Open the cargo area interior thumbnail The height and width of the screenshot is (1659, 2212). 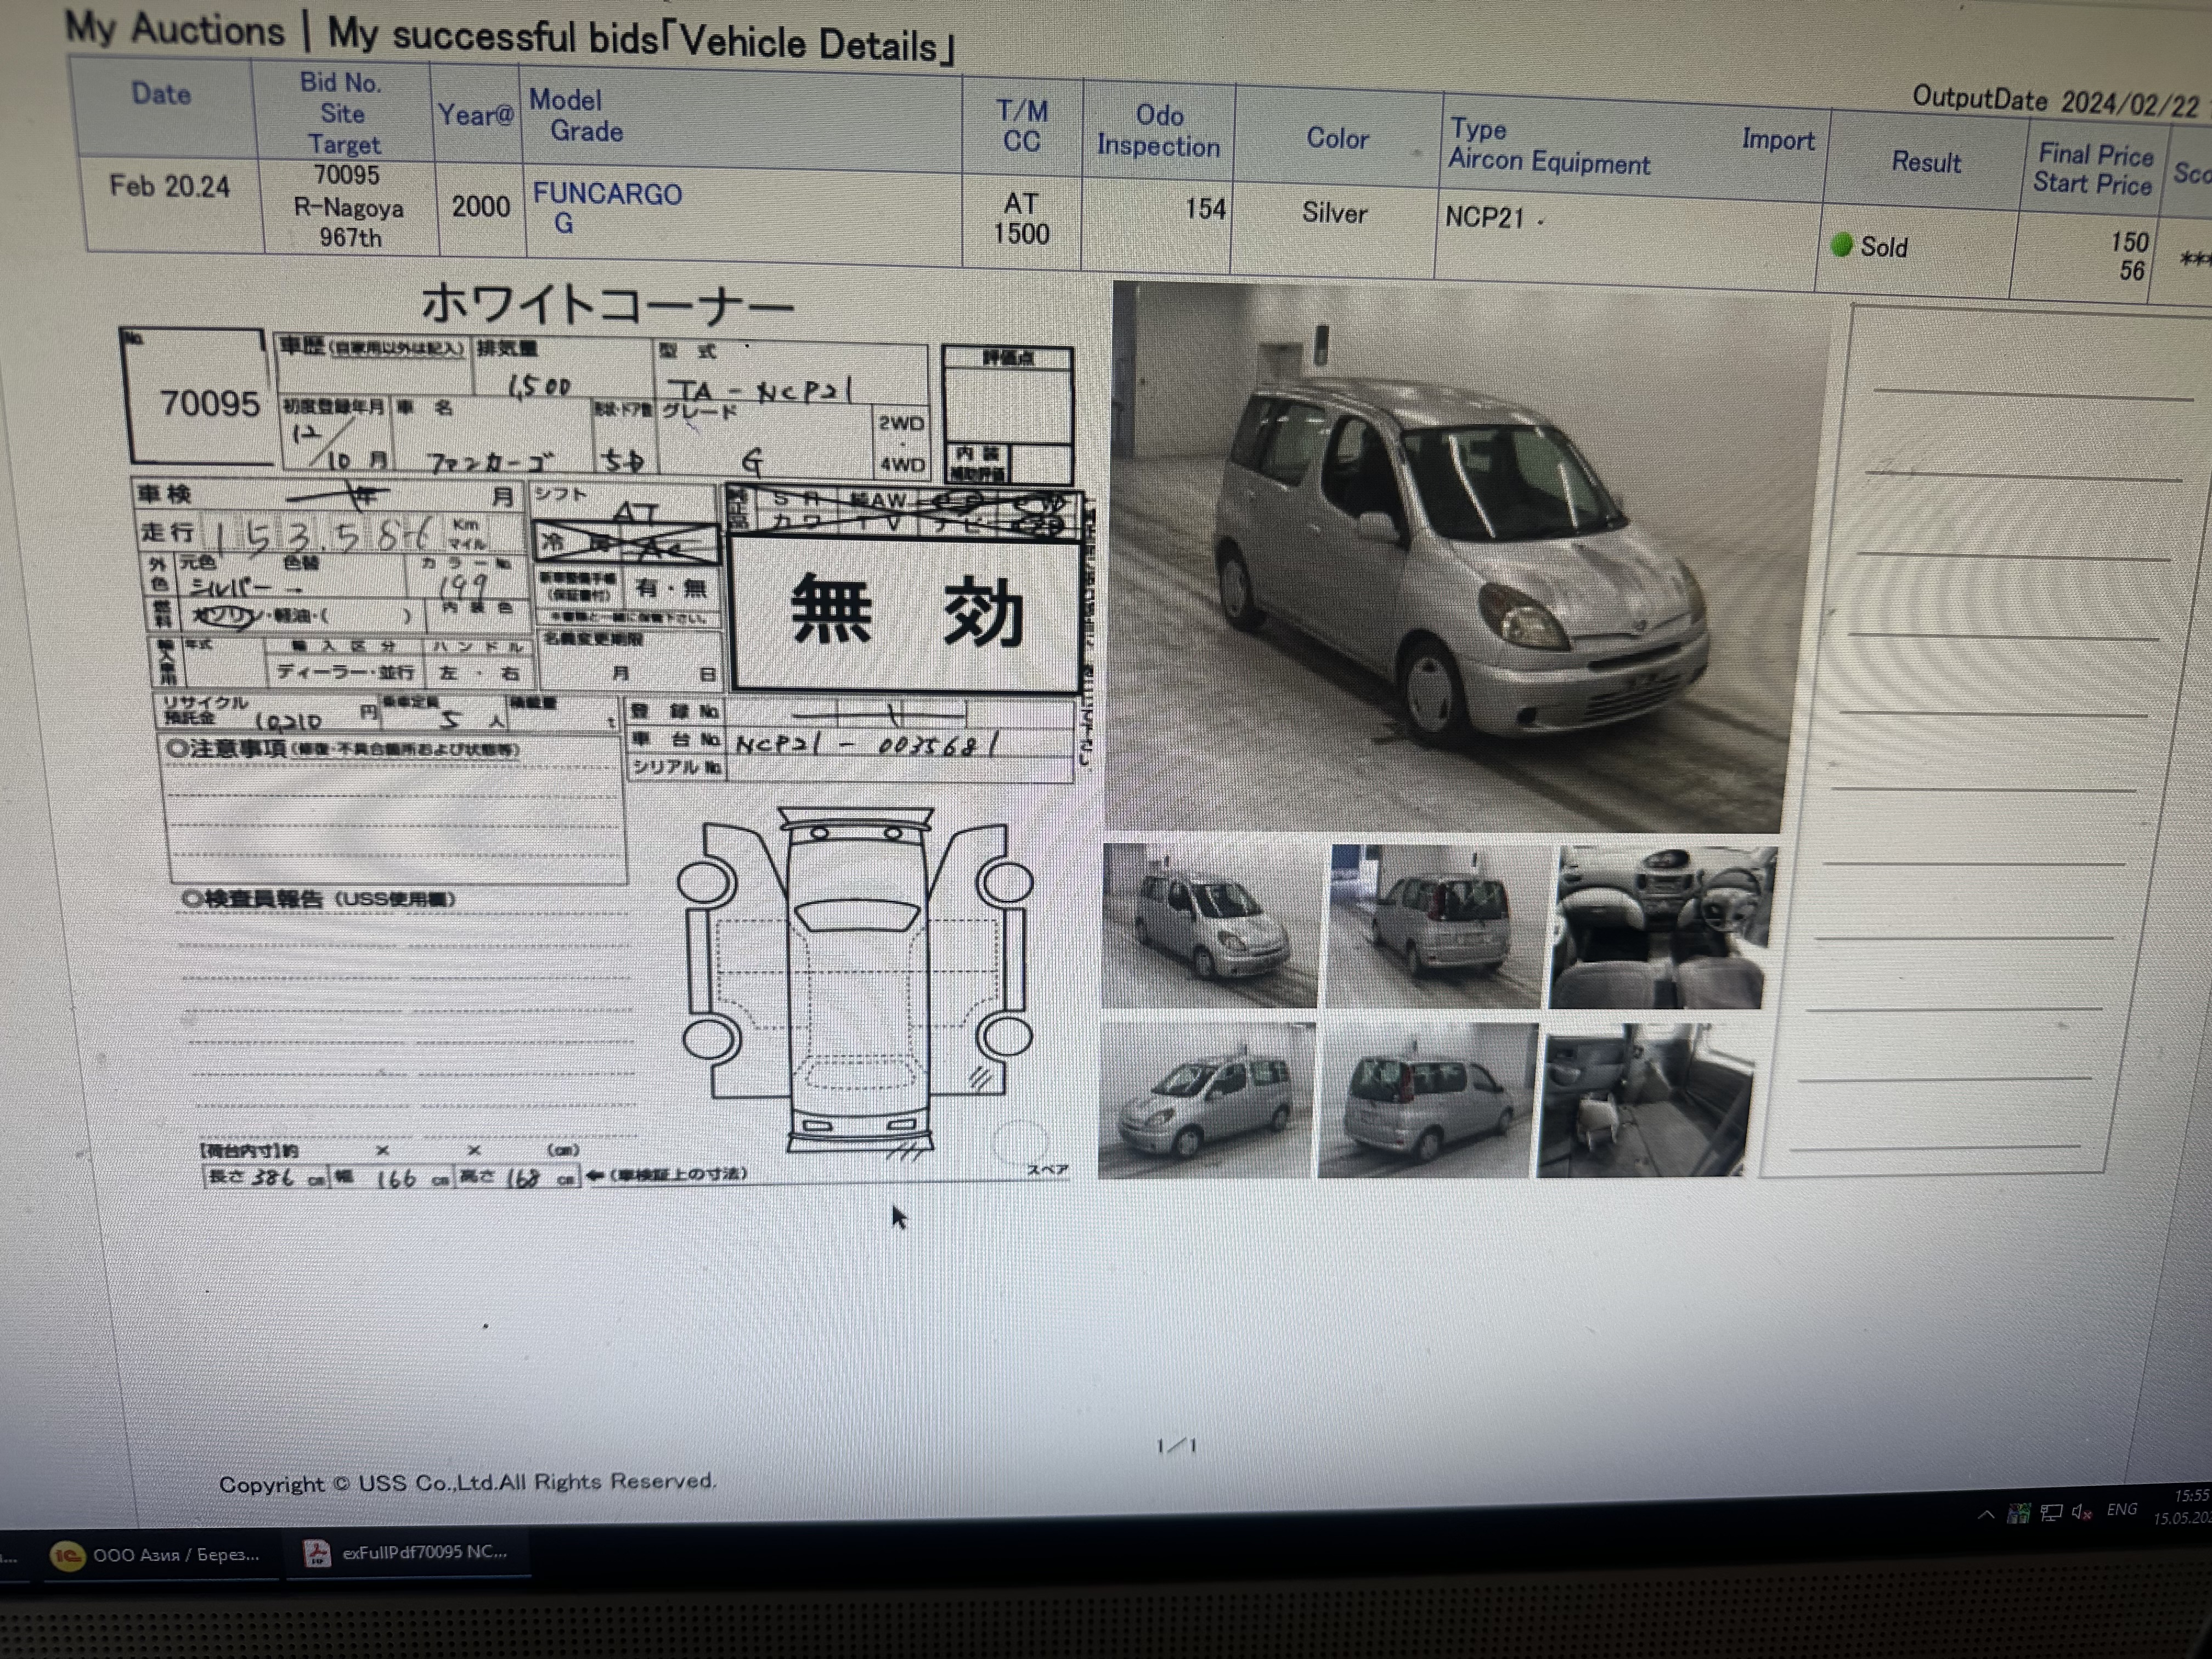pos(1644,1100)
